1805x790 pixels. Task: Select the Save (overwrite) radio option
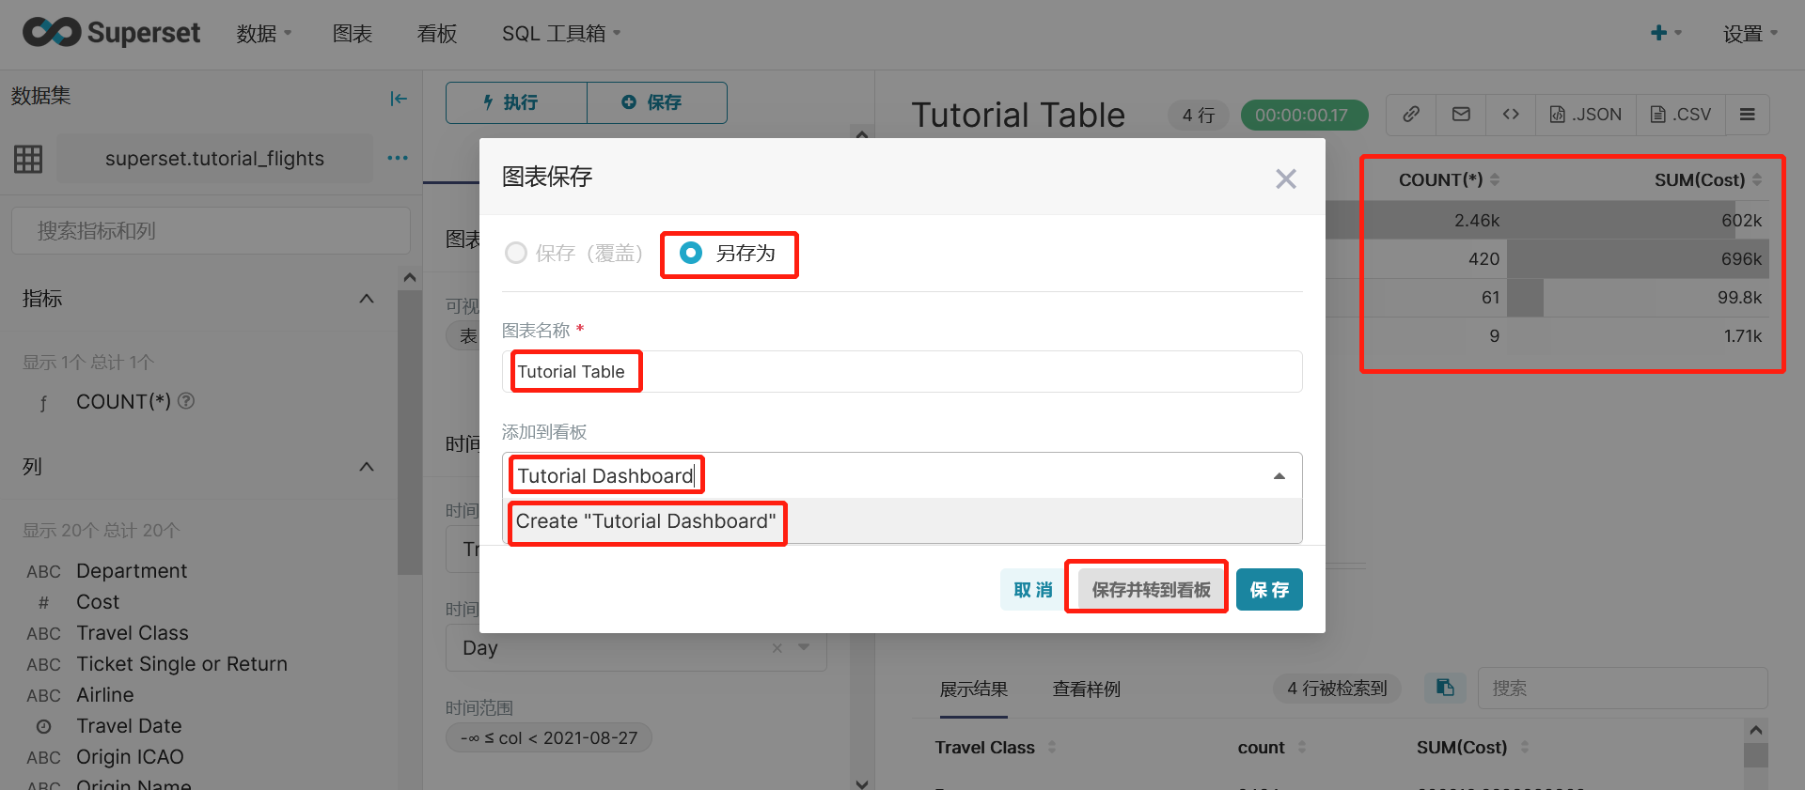pos(516,253)
